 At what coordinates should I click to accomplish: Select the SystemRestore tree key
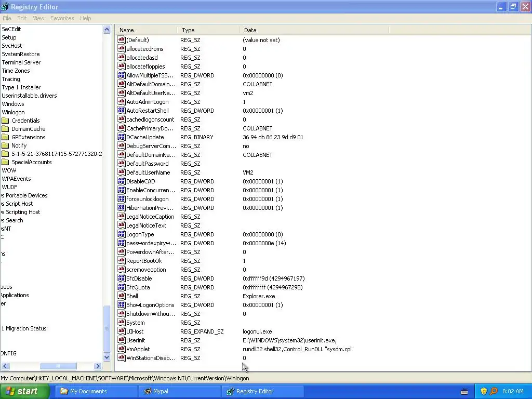click(x=21, y=54)
